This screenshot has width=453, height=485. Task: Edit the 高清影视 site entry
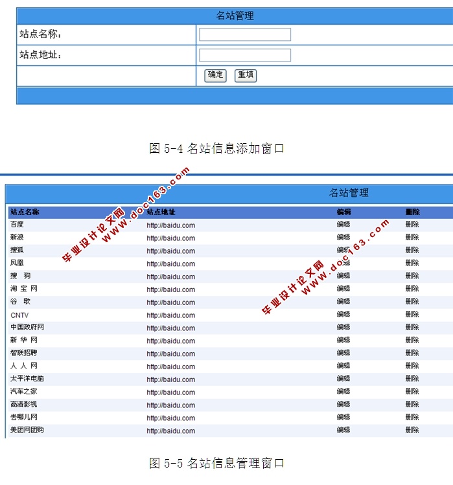point(343,404)
